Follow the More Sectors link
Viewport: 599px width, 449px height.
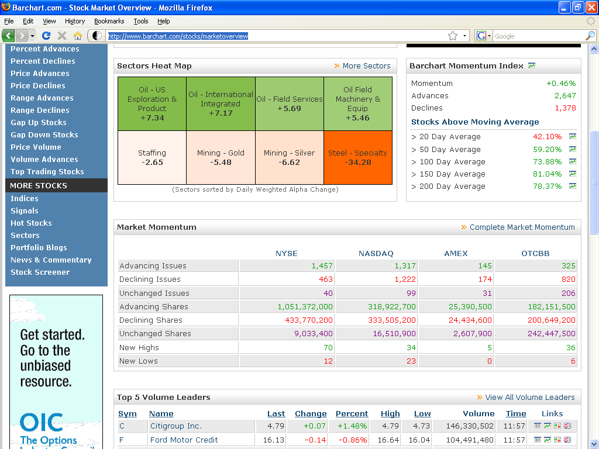point(366,65)
